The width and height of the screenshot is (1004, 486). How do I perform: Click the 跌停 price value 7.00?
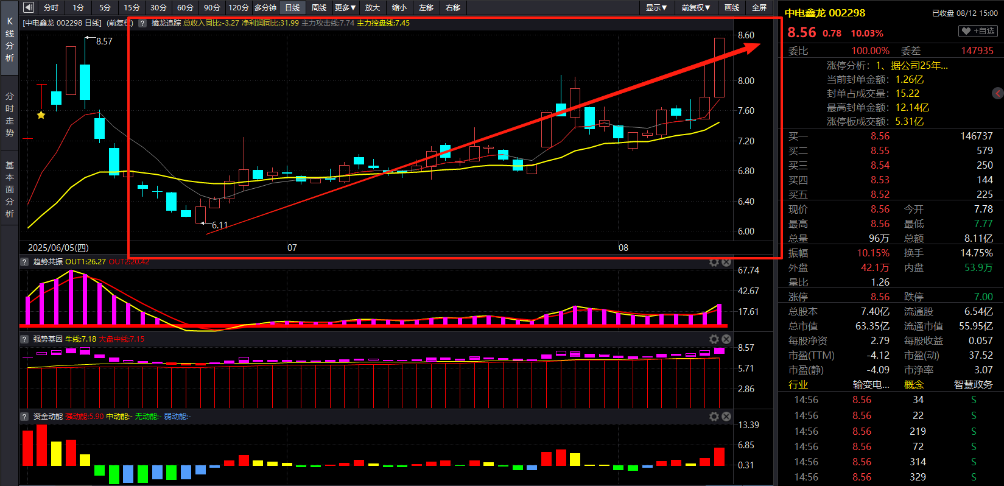click(983, 297)
